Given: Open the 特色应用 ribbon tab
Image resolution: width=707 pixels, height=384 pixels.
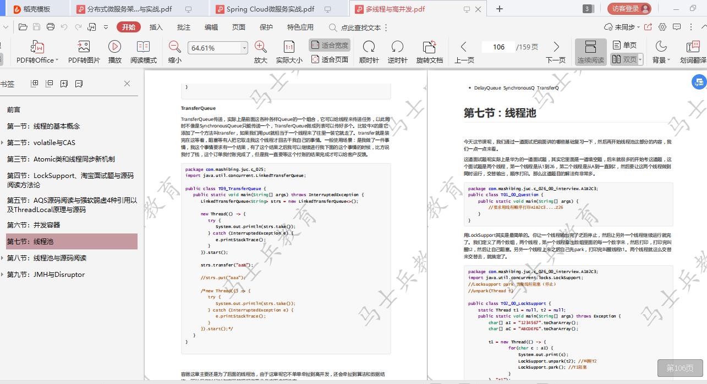Looking at the screenshot, I should click(300, 27).
